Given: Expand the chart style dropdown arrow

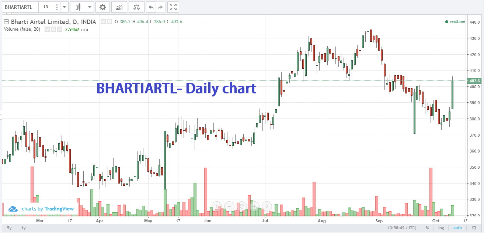Looking at the screenshot, I should click(x=90, y=7).
